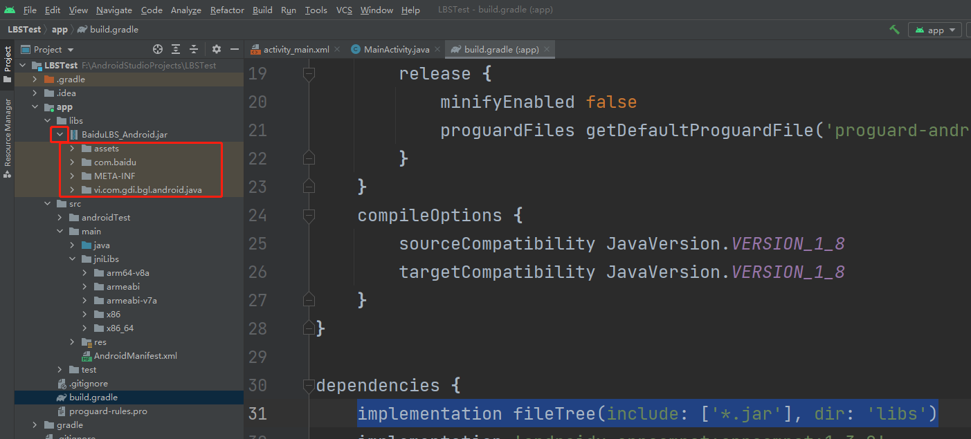The width and height of the screenshot is (971, 439).
Task: Click line number 25 in the gutter
Action: [x=257, y=243]
